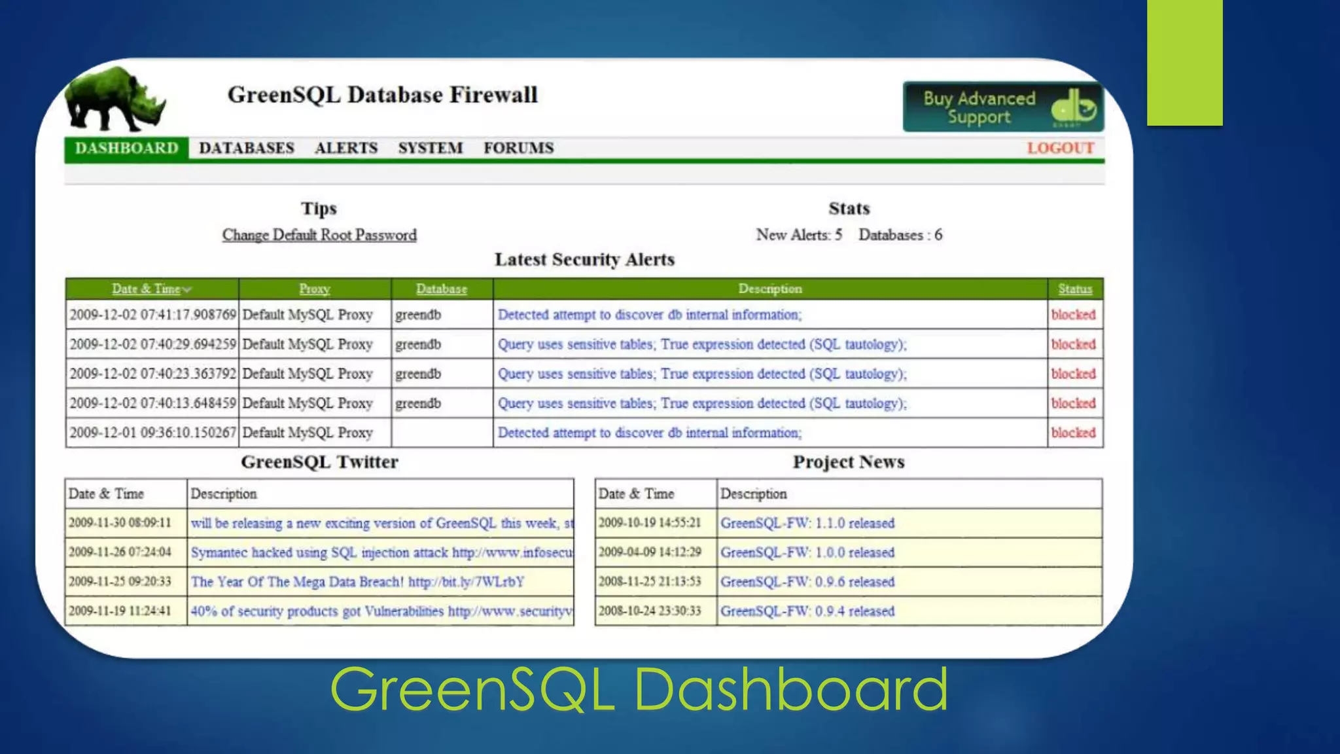
Task: Click the Project News heading
Action: [x=849, y=462]
